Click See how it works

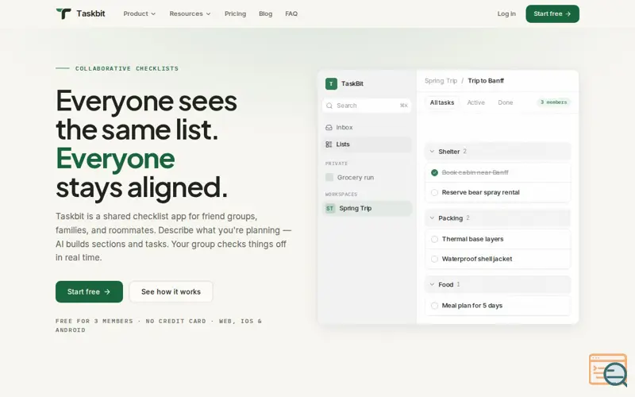pos(171,291)
